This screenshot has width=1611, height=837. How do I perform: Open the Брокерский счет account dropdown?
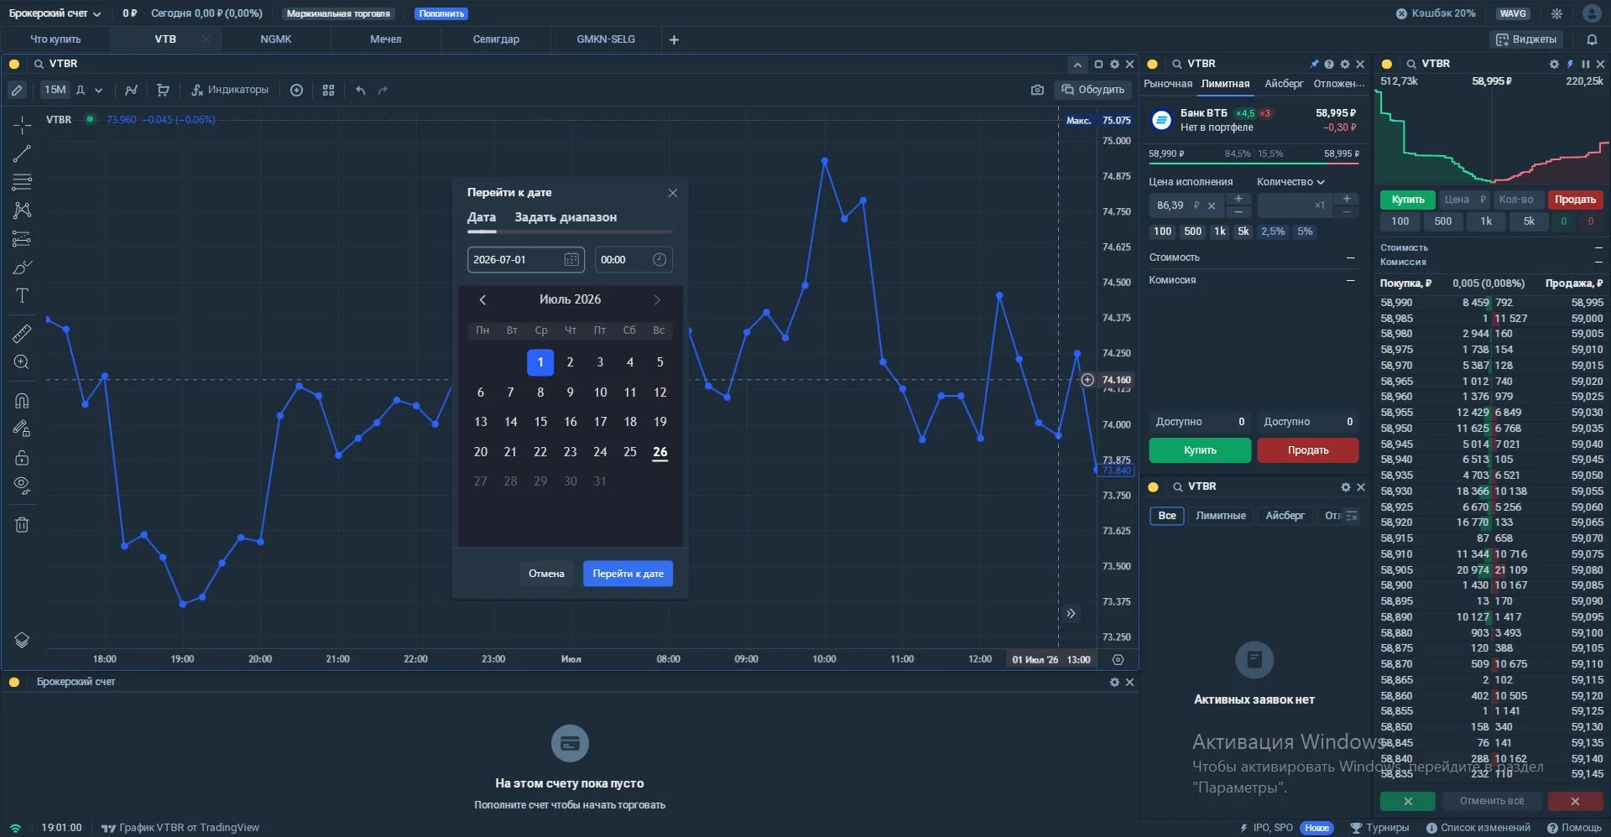point(55,13)
